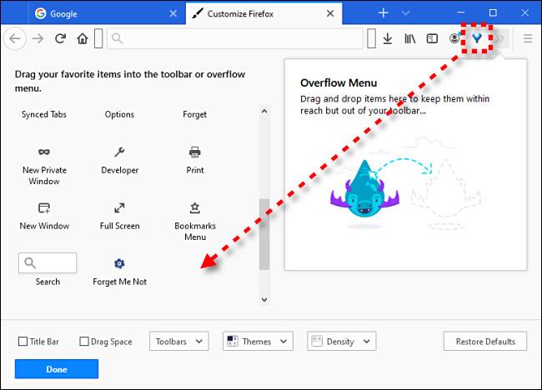The image size is (542, 390).
Task: Click the Bookmarks Menu star icon
Action: [194, 208]
